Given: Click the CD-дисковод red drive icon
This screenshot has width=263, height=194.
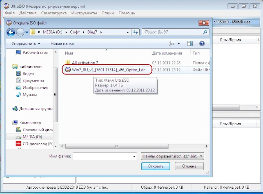Looking at the screenshot, I should (18, 144).
